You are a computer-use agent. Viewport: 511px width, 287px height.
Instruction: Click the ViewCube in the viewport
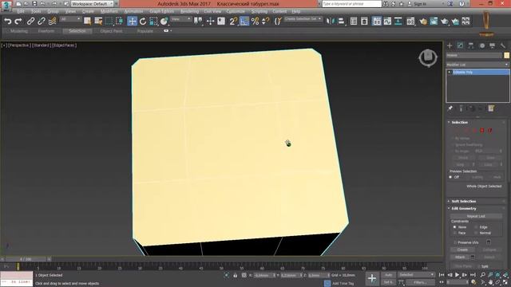[428, 58]
